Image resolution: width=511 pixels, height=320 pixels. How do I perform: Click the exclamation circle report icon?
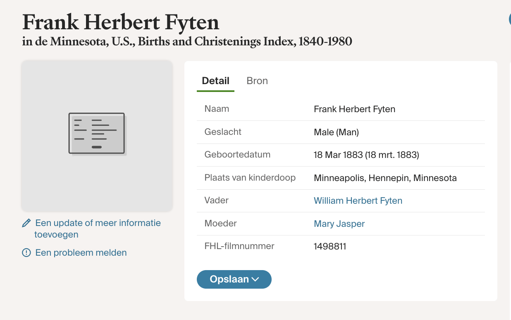click(x=26, y=253)
